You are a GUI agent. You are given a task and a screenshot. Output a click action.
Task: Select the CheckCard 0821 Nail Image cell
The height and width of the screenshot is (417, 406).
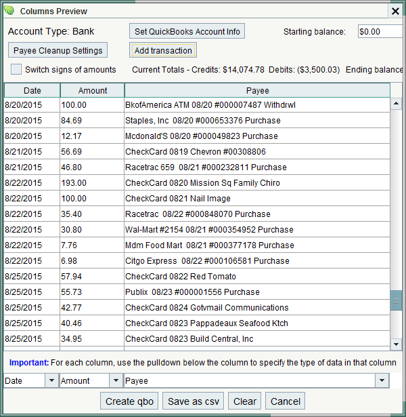tap(257, 199)
